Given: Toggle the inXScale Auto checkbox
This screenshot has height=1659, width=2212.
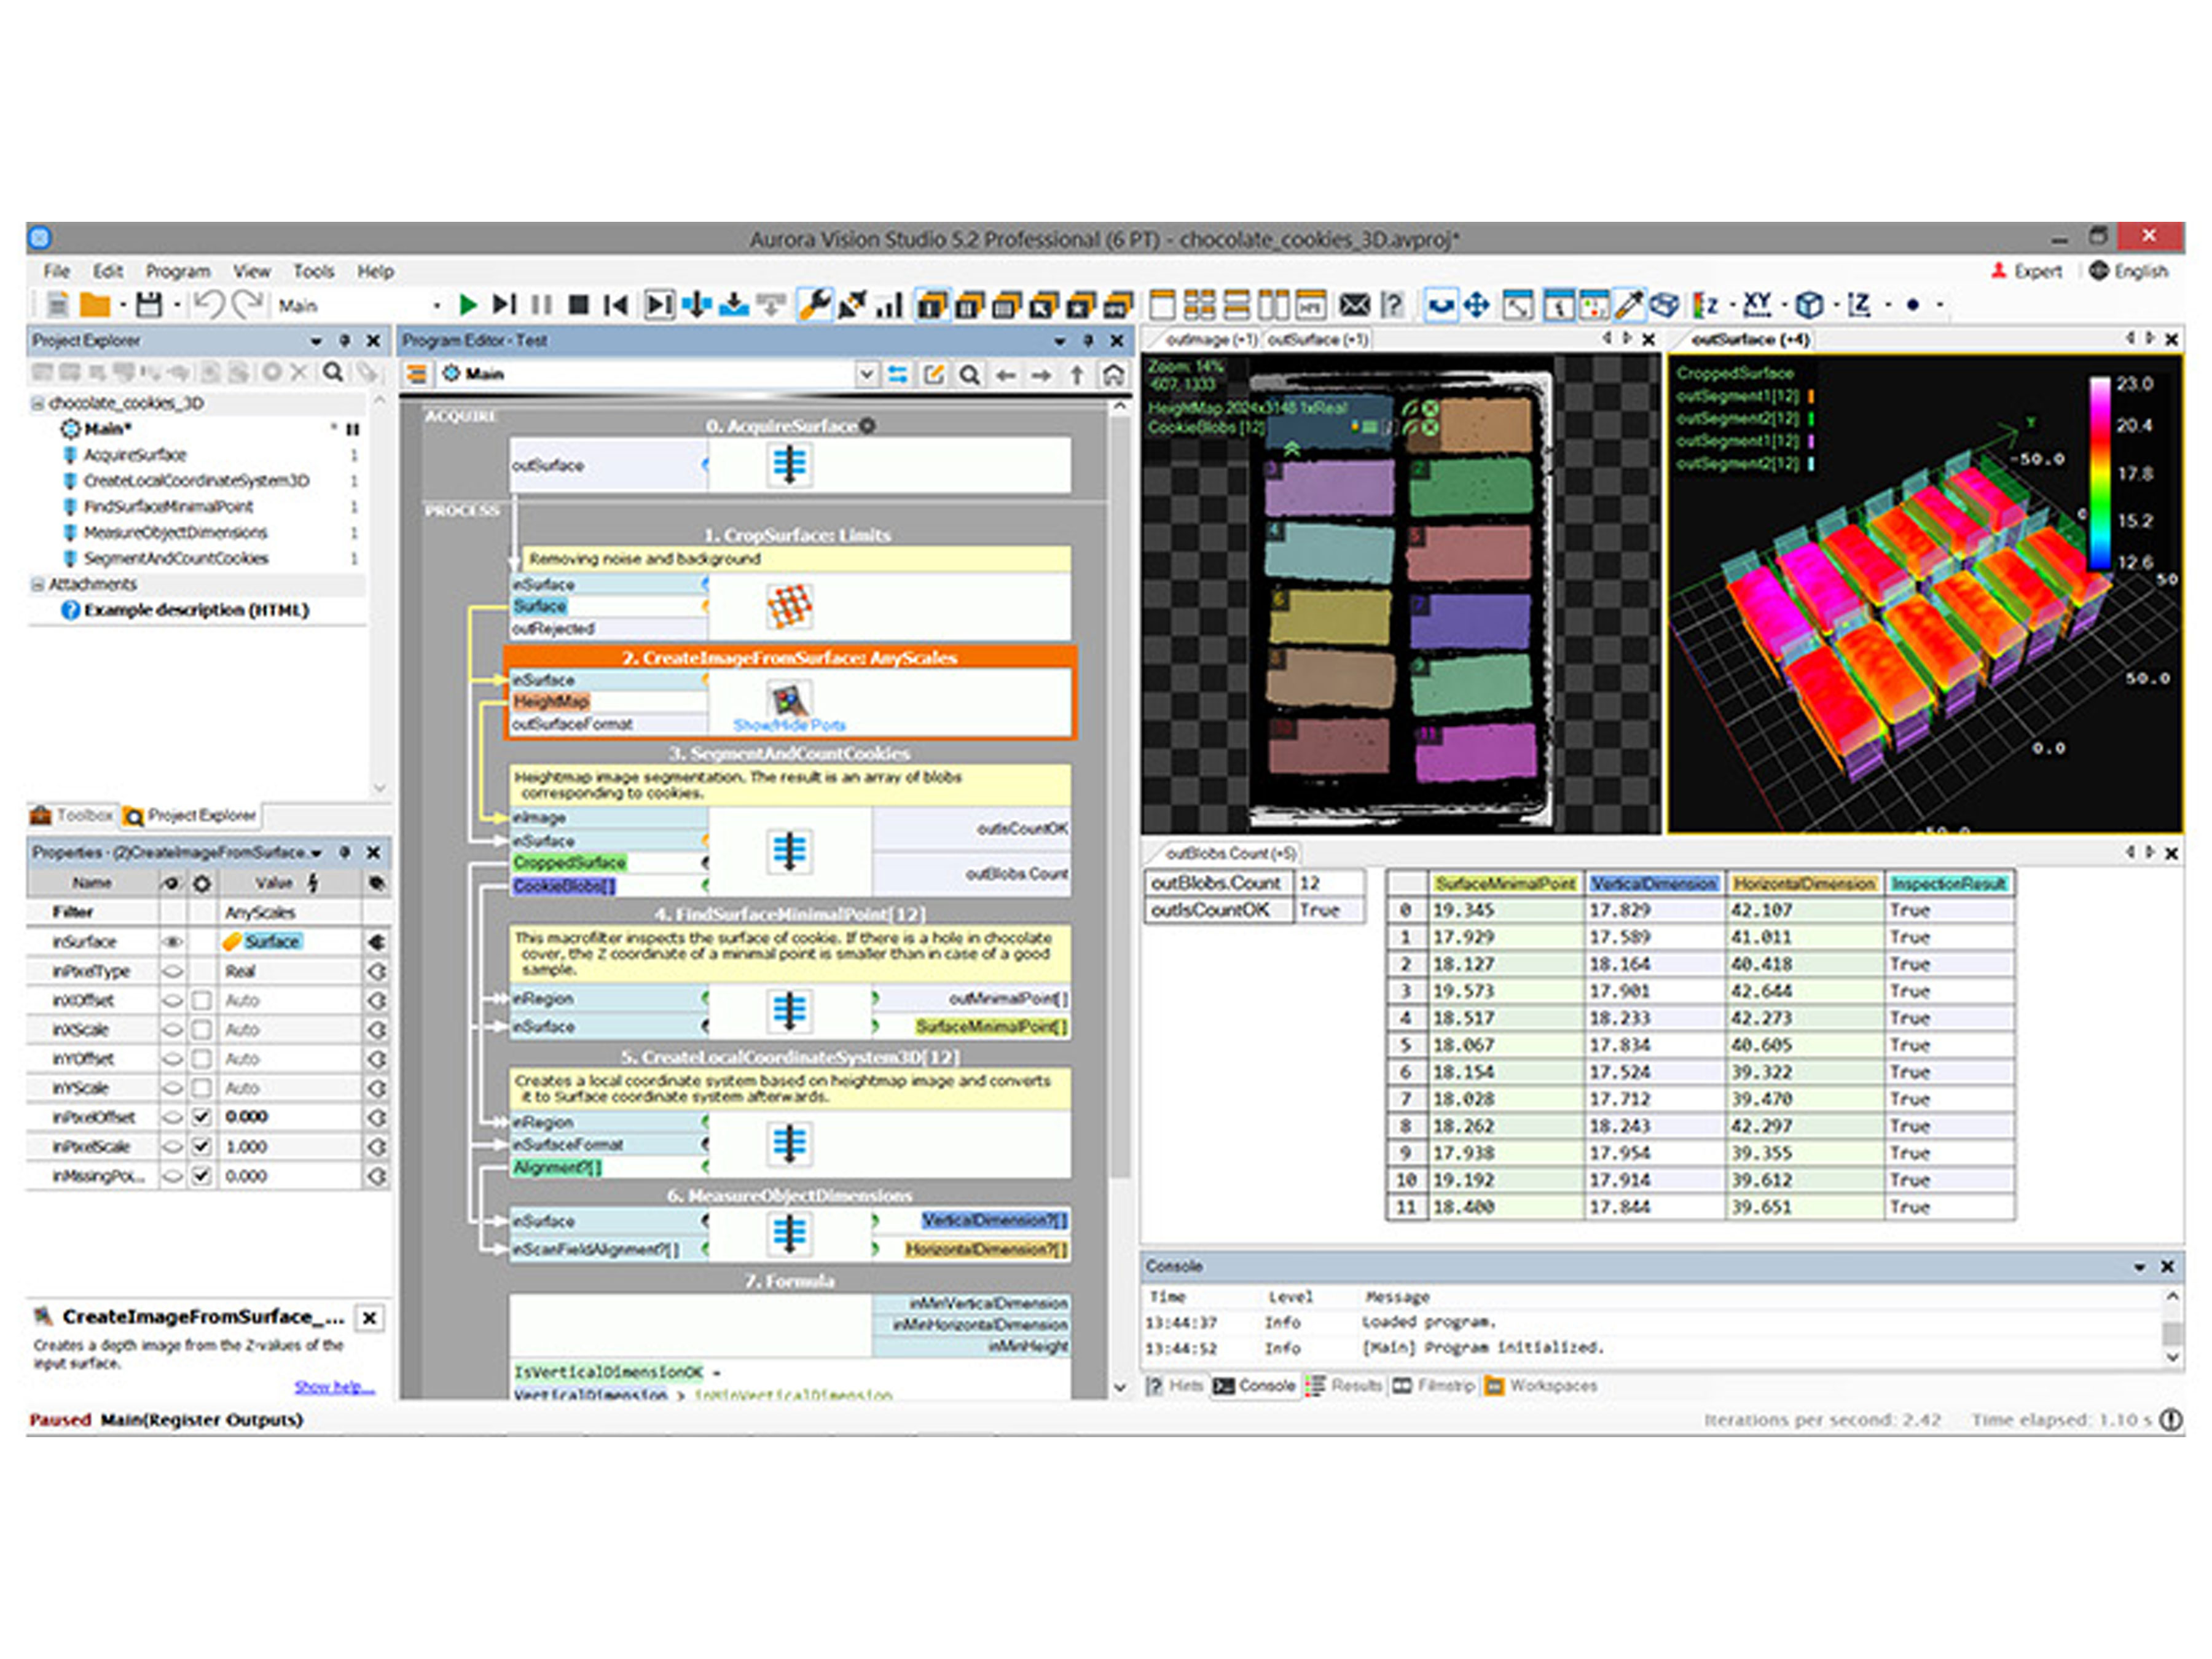Looking at the screenshot, I should [x=202, y=1029].
